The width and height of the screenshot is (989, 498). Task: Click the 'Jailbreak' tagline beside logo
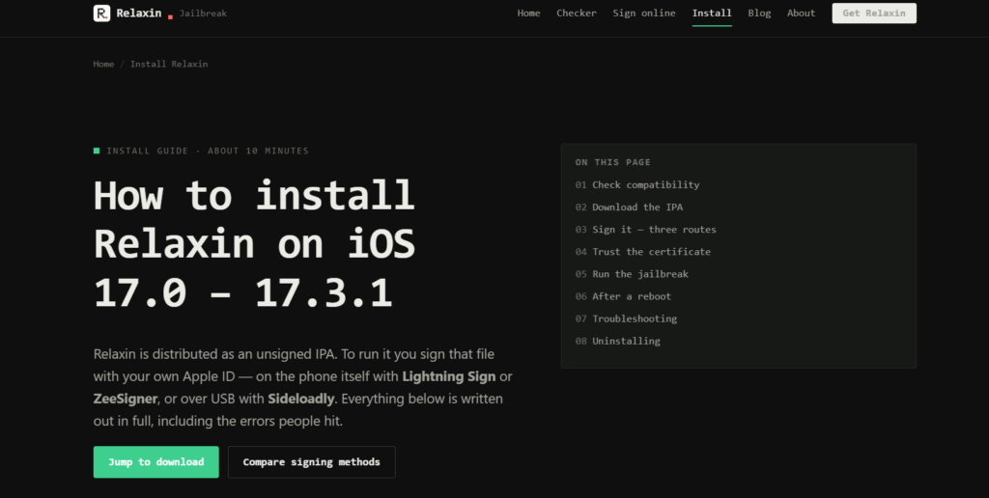tap(203, 14)
